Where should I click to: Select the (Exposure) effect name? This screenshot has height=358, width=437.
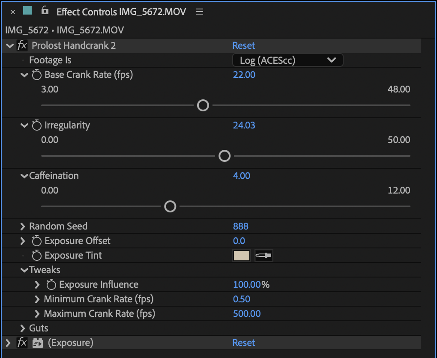pos(71,343)
